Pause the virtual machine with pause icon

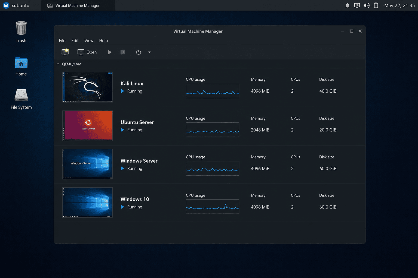click(x=123, y=52)
